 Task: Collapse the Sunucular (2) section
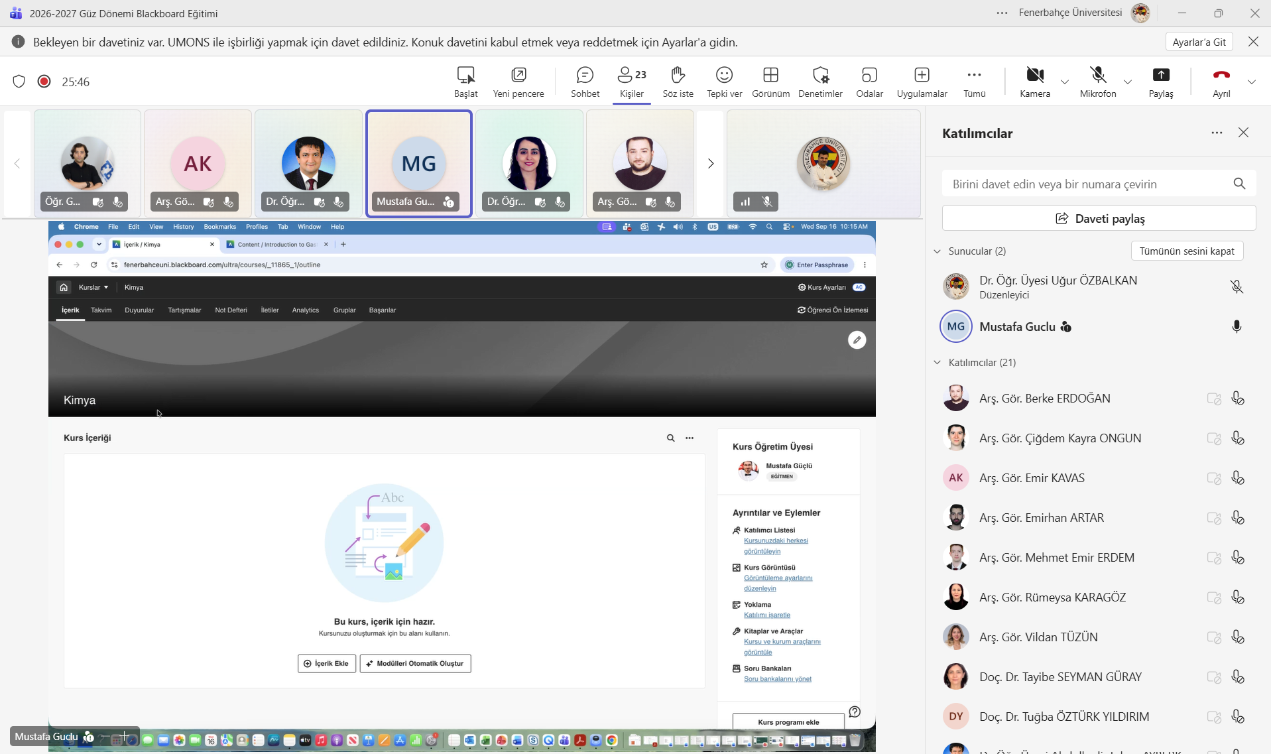click(937, 251)
